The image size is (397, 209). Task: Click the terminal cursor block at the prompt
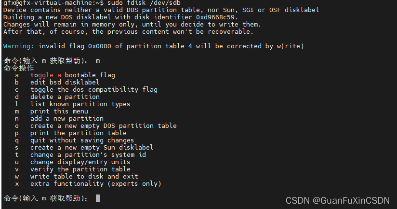tap(98, 198)
